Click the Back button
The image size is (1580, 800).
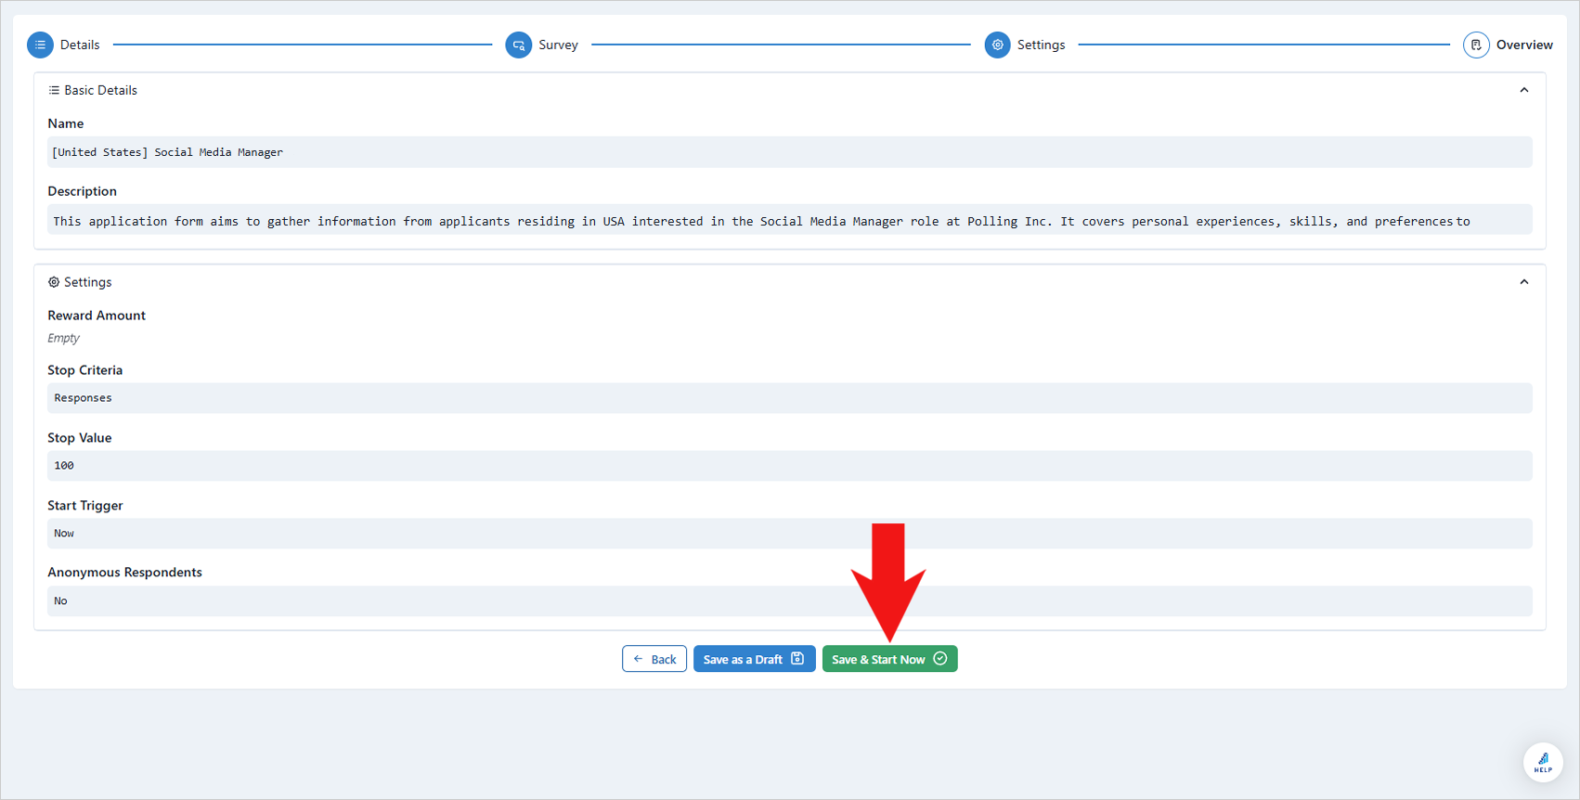(x=654, y=659)
